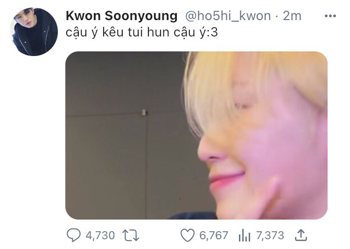Viewport: 350px width, 249px height.
Task: Click the 6,767 likes count
Action: 214,235
